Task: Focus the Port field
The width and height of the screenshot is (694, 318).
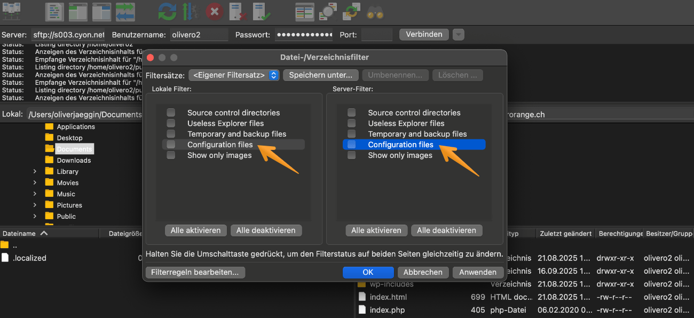Action: [x=376, y=35]
